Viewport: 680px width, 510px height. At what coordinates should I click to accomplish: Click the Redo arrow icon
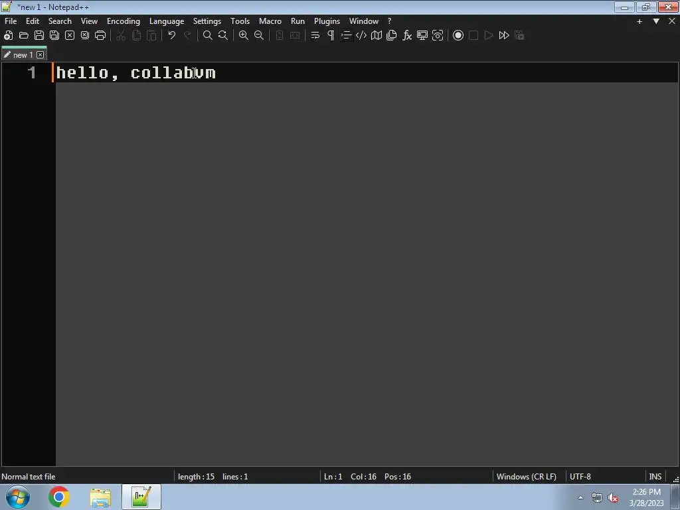pyautogui.click(x=187, y=36)
